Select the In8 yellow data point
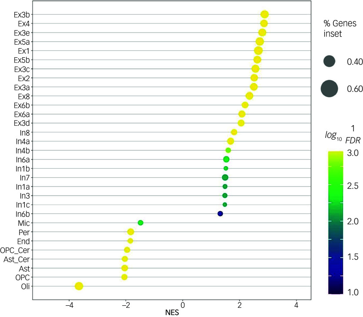The image size is (363, 317). tap(234, 132)
